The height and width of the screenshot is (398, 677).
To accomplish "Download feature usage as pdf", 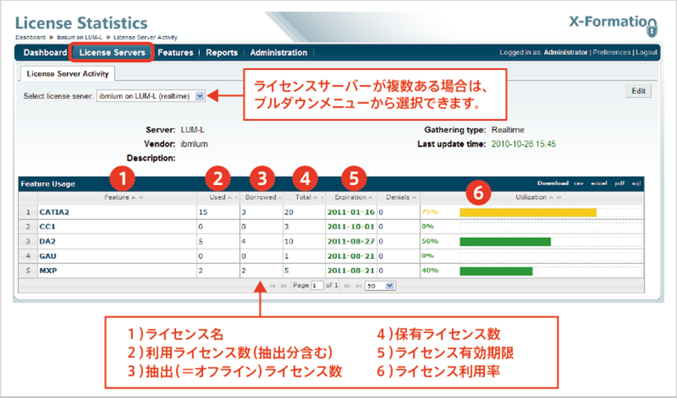I will coord(620,184).
